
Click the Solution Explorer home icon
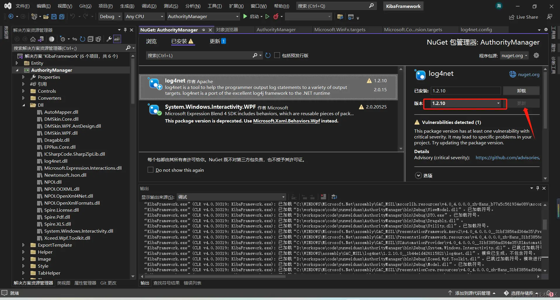pos(33,39)
